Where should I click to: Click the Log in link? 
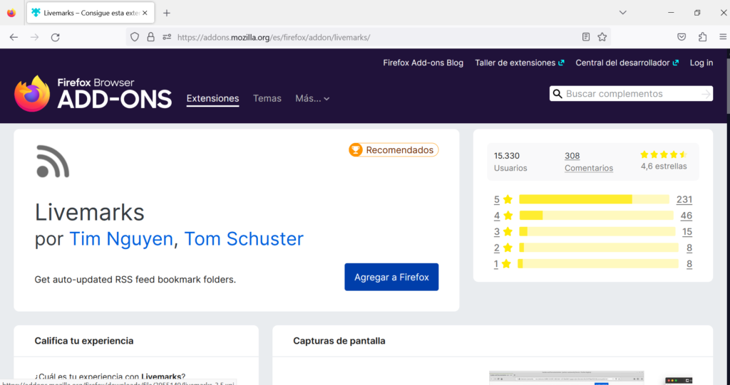701,63
